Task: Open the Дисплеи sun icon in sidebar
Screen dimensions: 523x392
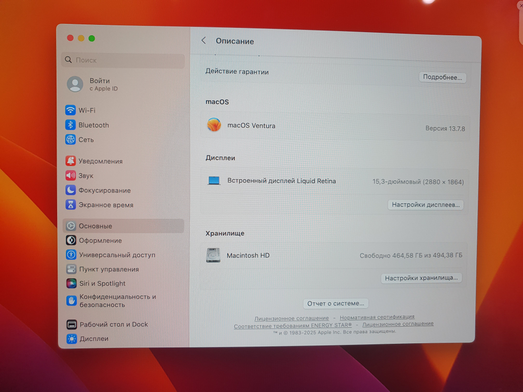Action: 71,339
